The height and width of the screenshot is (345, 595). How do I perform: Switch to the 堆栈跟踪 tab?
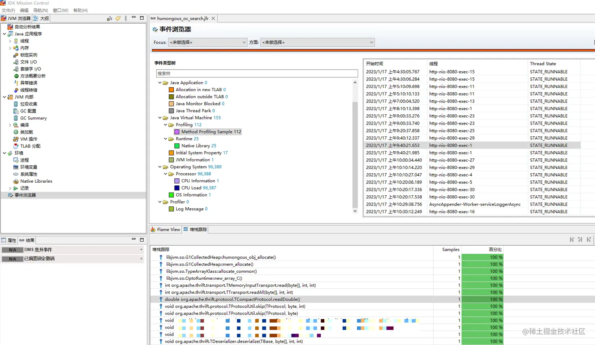pyautogui.click(x=195, y=229)
